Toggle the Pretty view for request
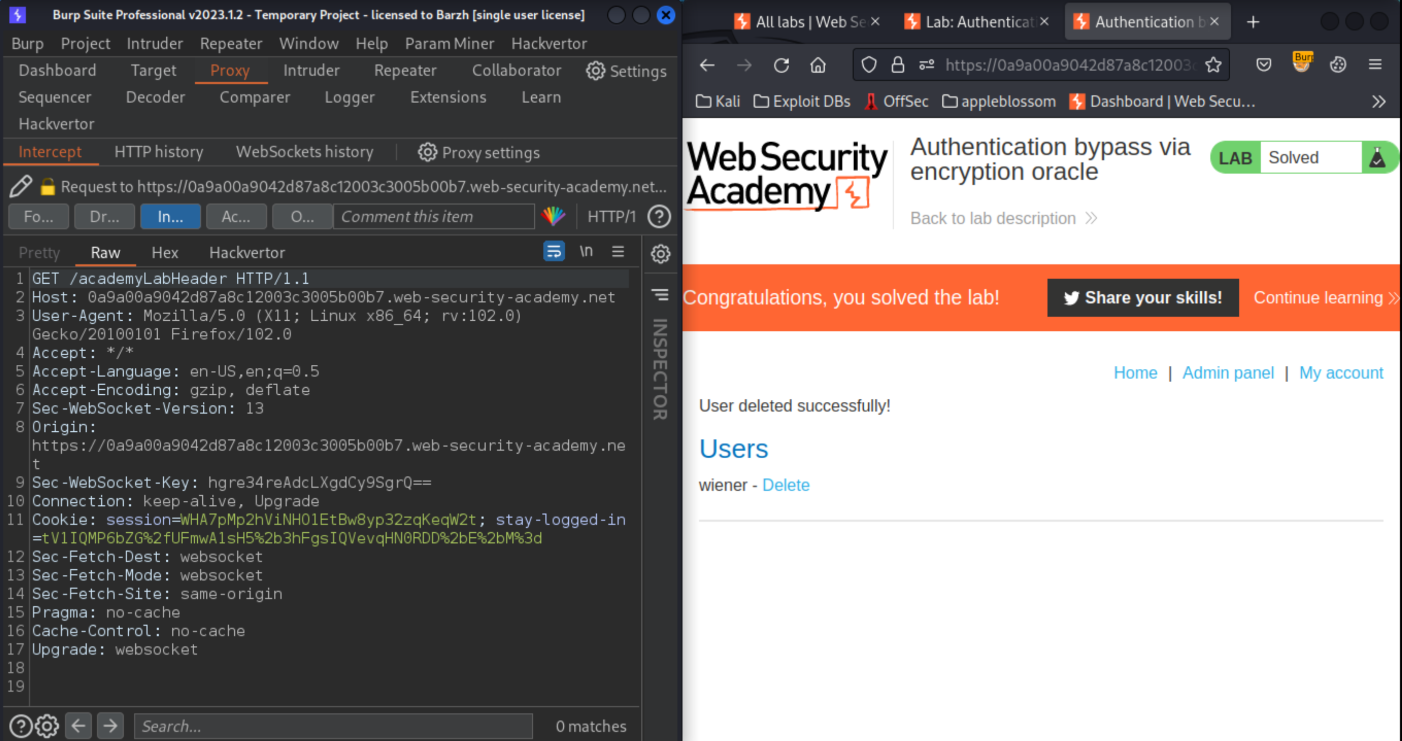The image size is (1402, 741). coord(39,252)
